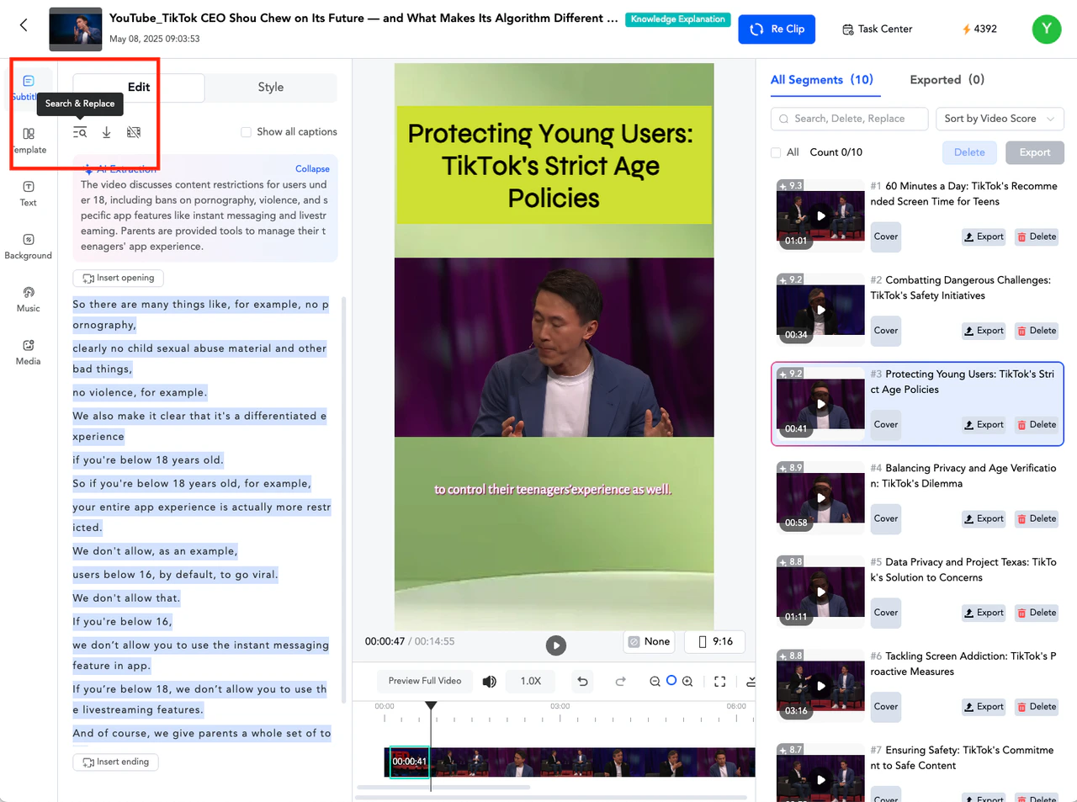Image resolution: width=1077 pixels, height=802 pixels.
Task: Click the Re Clip button
Action: (x=777, y=29)
